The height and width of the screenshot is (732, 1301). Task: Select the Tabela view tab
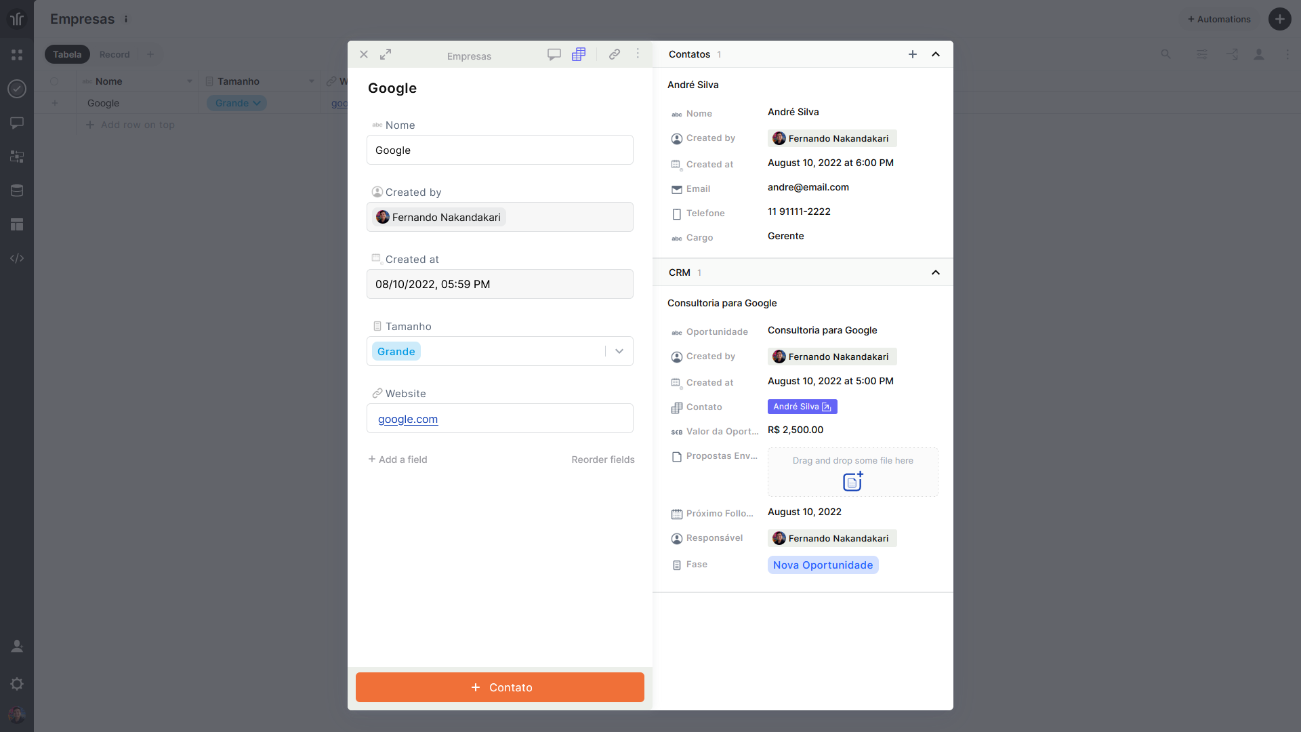67,54
